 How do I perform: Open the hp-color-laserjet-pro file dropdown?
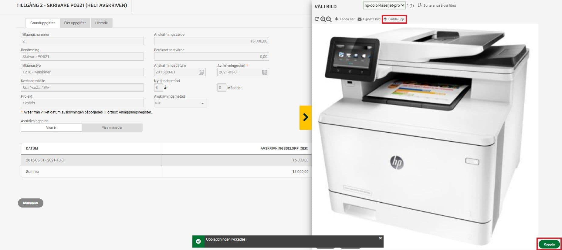(384, 5)
